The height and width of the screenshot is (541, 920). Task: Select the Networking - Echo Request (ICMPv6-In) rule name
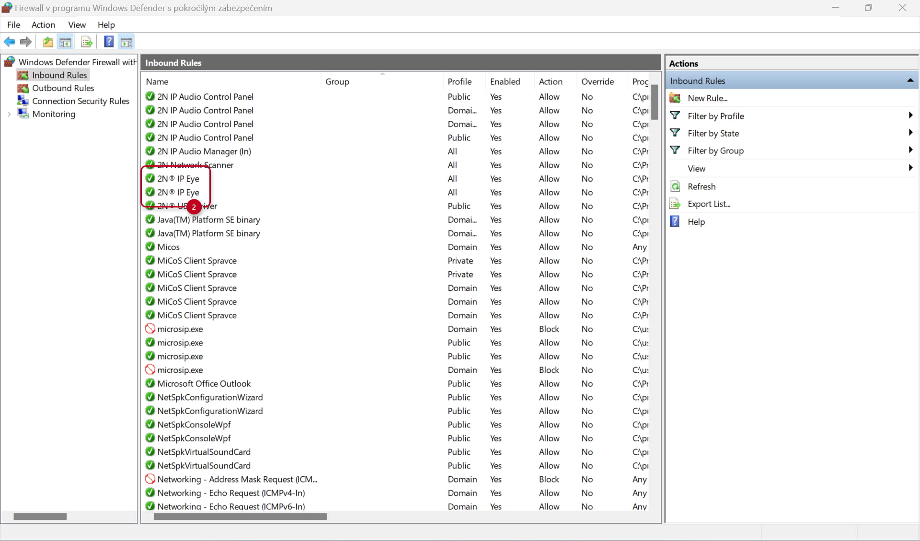click(x=231, y=506)
